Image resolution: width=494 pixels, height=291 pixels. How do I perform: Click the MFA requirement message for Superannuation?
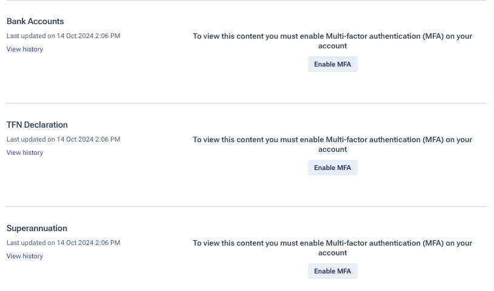(332, 248)
